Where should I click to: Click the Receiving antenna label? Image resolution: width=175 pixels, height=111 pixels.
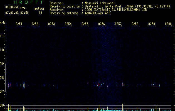pyautogui.click(x=64, y=13)
